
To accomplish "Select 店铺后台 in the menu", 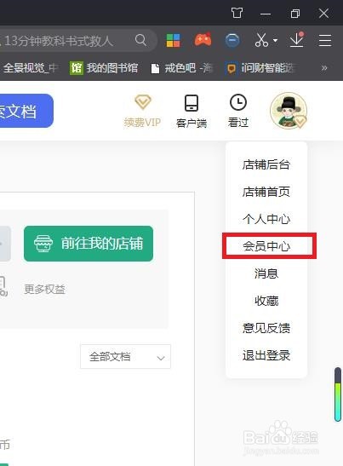I will tap(266, 164).
